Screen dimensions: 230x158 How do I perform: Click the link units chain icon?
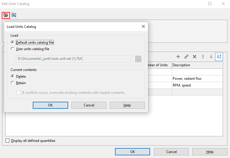coord(186,57)
